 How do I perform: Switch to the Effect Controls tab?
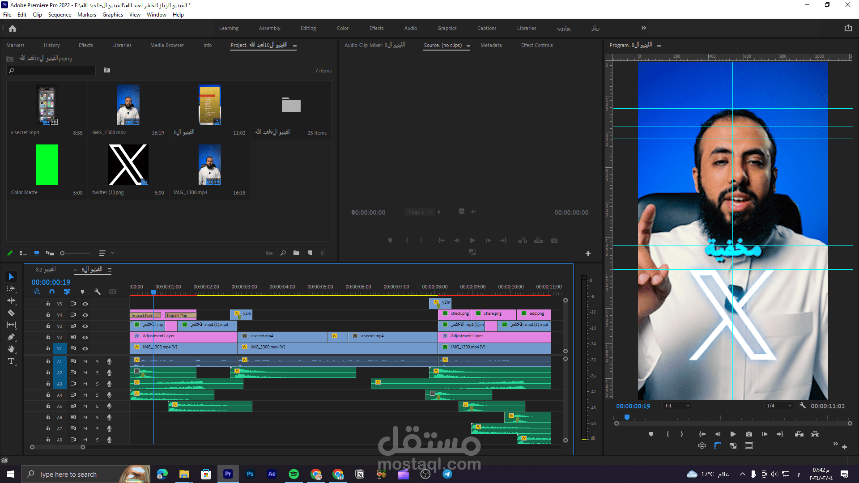click(536, 45)
